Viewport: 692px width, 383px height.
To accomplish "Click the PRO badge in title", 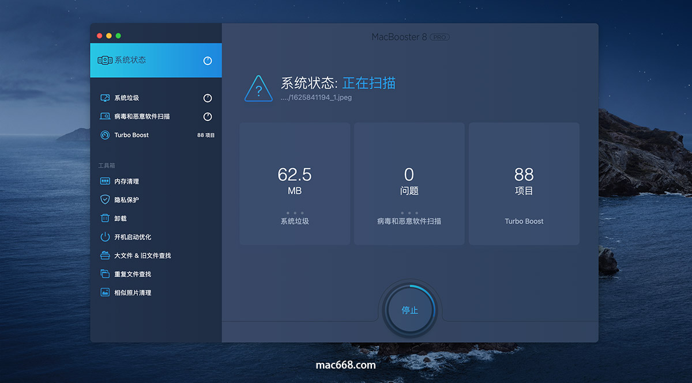I will [440, 37].
